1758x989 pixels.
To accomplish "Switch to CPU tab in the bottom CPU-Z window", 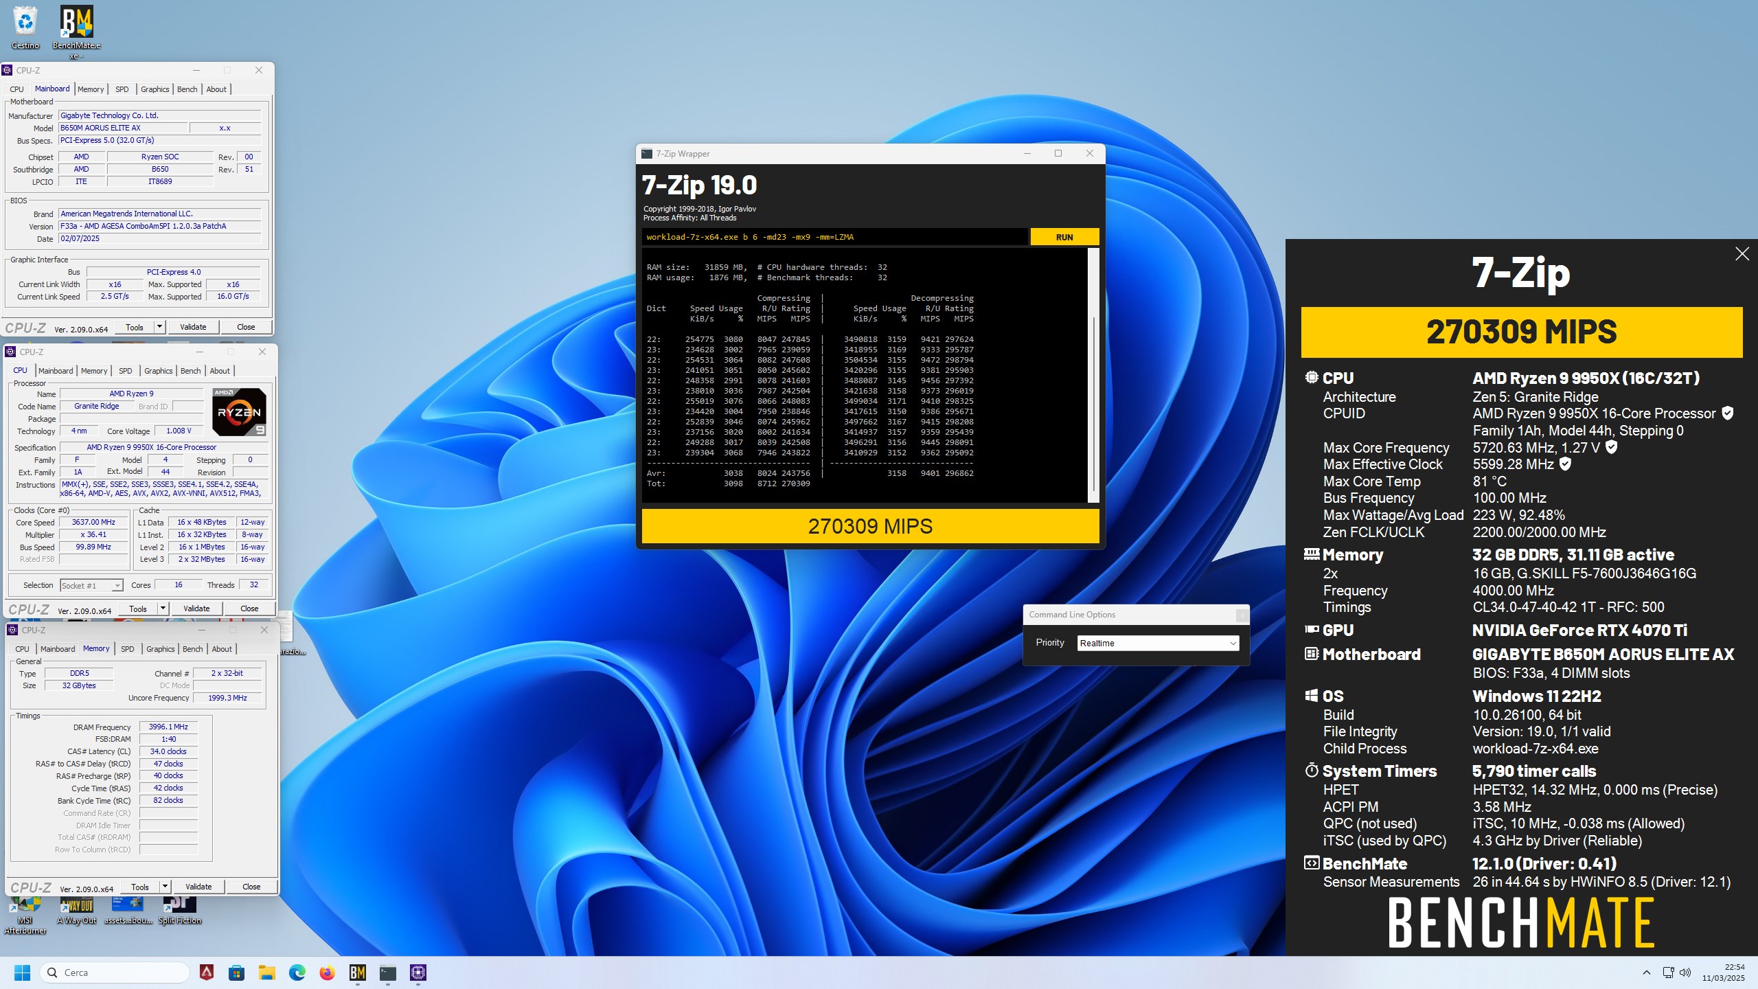I will tap(22, 649).
